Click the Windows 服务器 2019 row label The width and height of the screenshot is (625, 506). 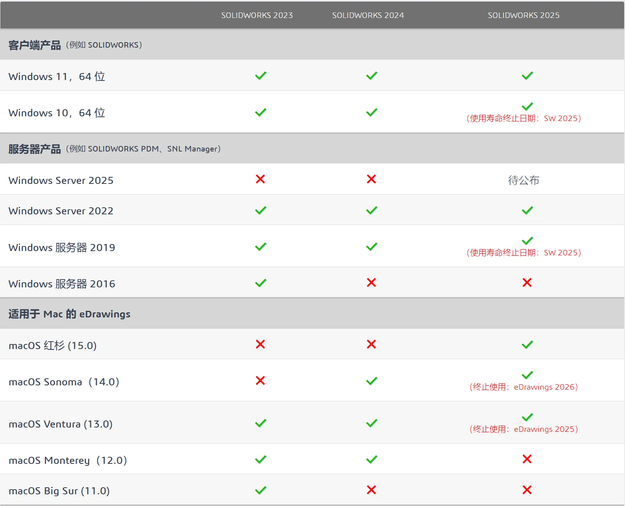pos(62,248)
